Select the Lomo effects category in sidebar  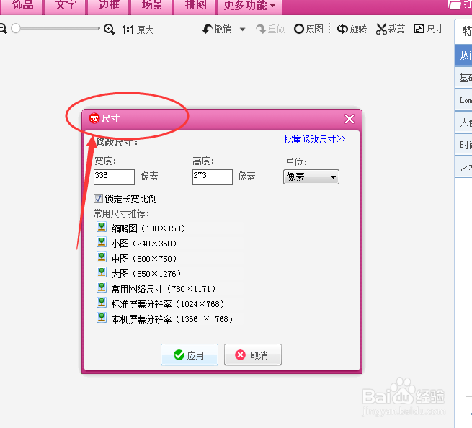[x=463, y=100]
